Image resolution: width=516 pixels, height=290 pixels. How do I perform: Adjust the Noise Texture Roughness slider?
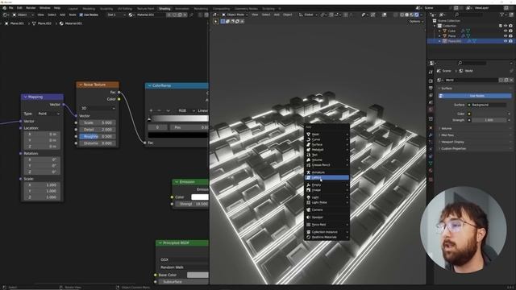(x=98, y=136)
